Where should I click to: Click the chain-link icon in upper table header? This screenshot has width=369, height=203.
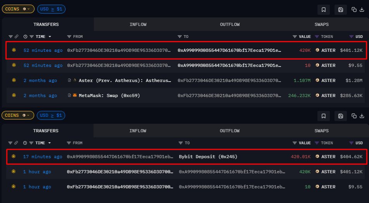(x=16, y=37)
